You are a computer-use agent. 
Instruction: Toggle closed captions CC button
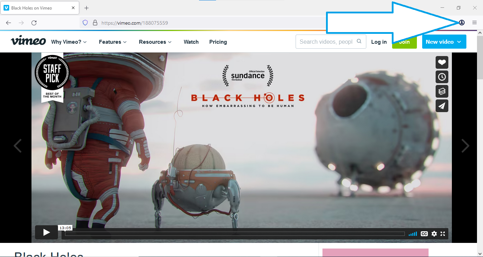coord(424,234)
